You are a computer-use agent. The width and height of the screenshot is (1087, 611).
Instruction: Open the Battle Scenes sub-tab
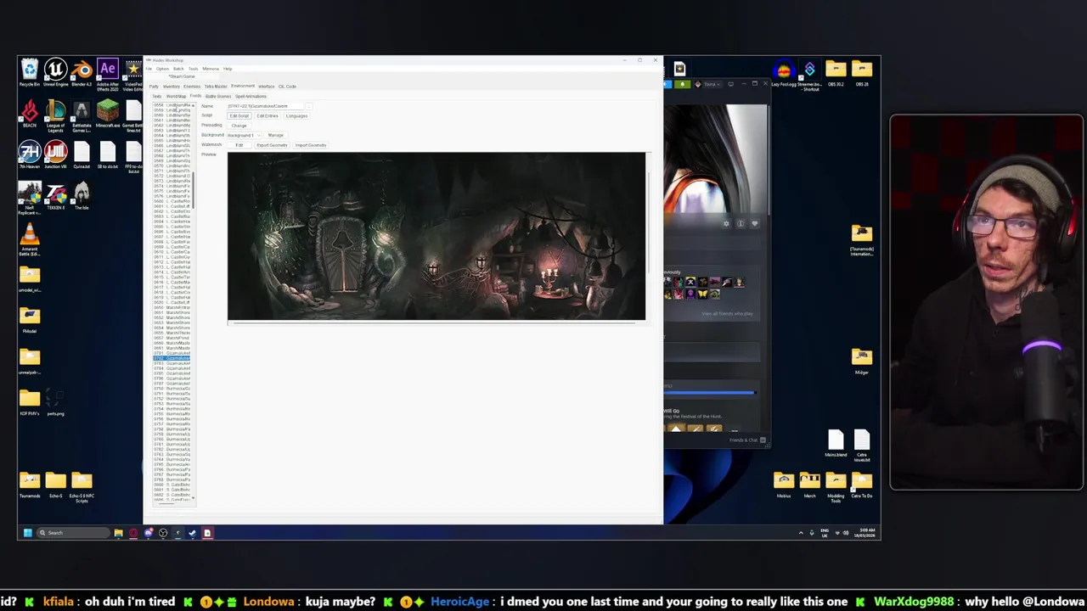(218, 97)
